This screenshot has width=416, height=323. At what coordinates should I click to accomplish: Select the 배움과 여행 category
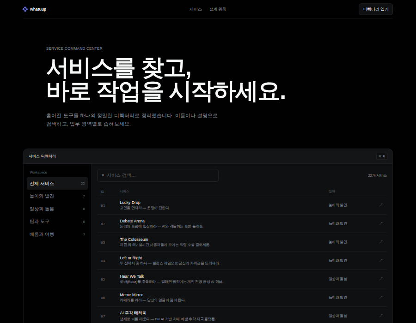pos(57,234)
